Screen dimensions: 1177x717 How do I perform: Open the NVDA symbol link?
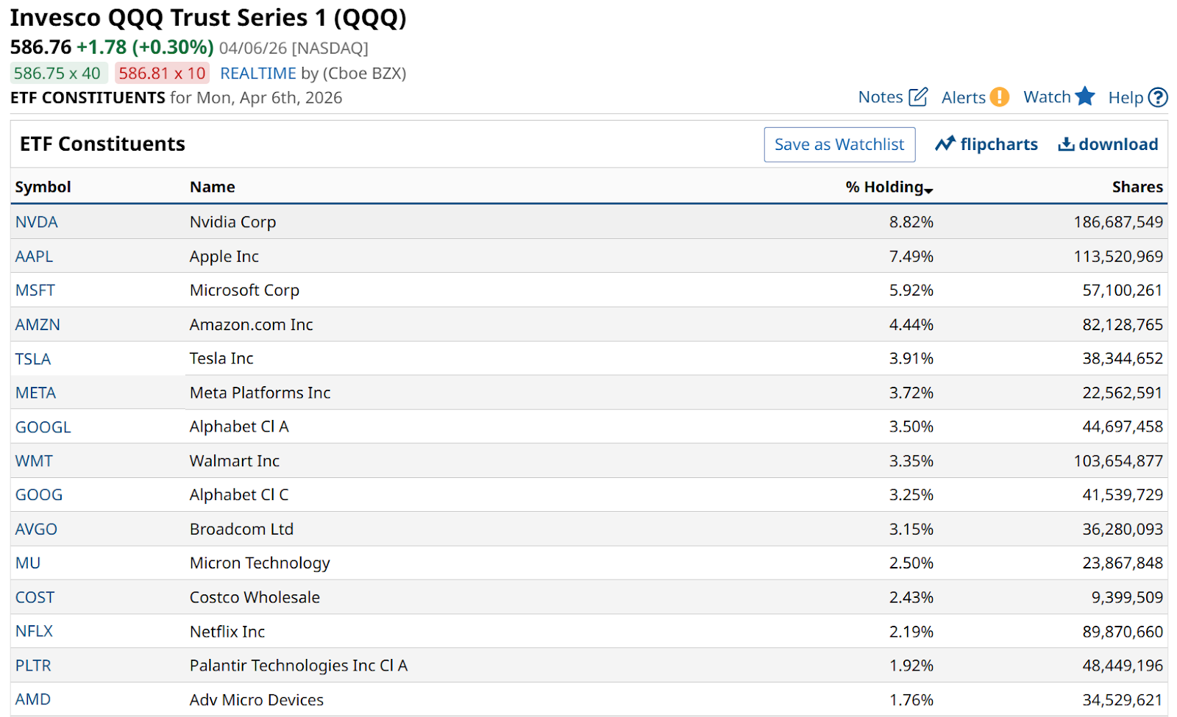[x=37, y=222]
